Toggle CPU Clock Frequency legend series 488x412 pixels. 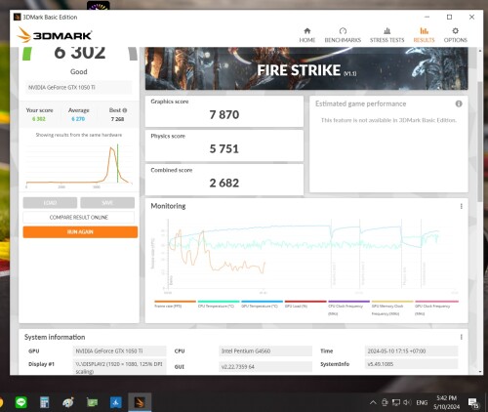point(348,308)
